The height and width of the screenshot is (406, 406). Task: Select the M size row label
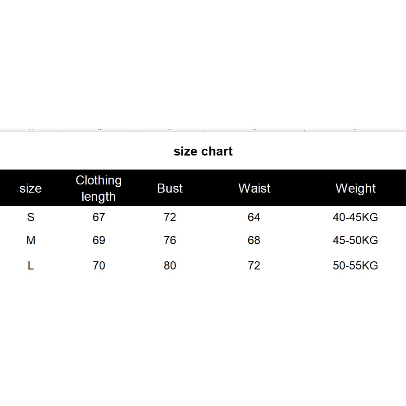[31, 241]
